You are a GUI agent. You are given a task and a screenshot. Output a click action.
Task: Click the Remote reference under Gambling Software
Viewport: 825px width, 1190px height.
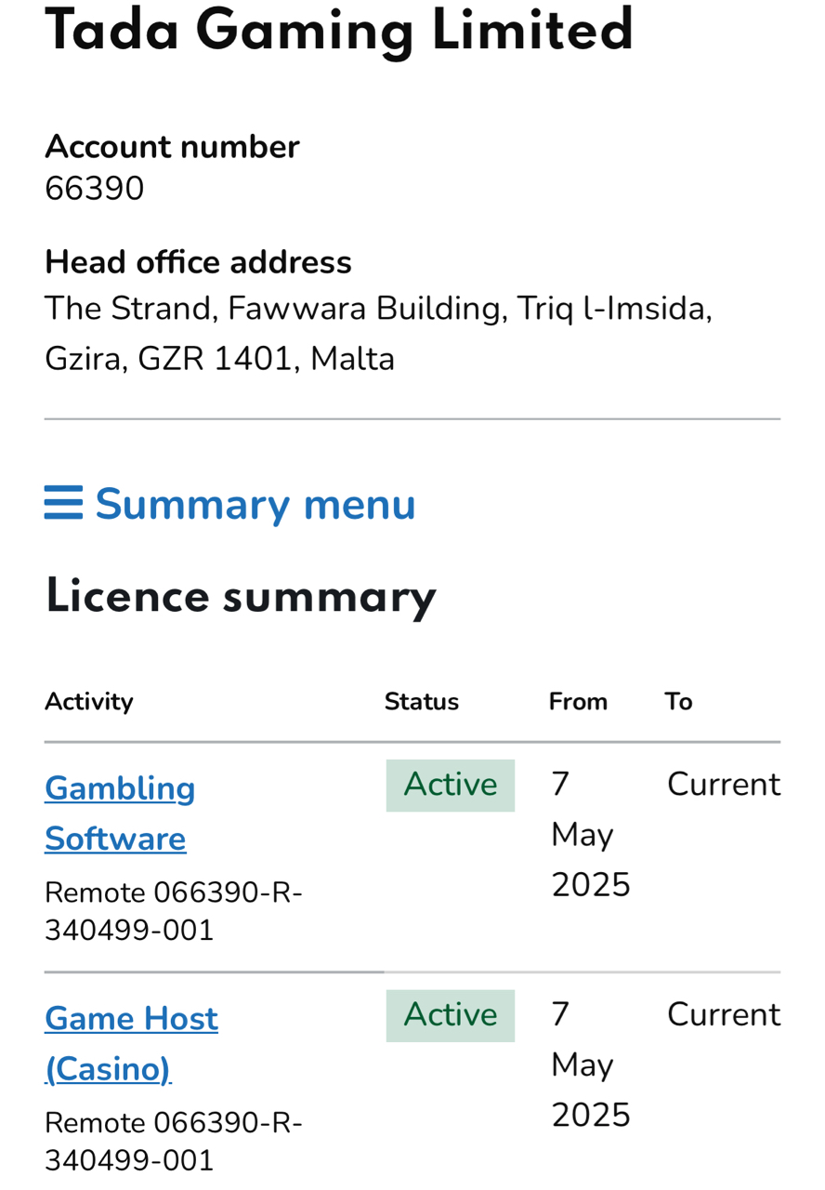[174, 911]
